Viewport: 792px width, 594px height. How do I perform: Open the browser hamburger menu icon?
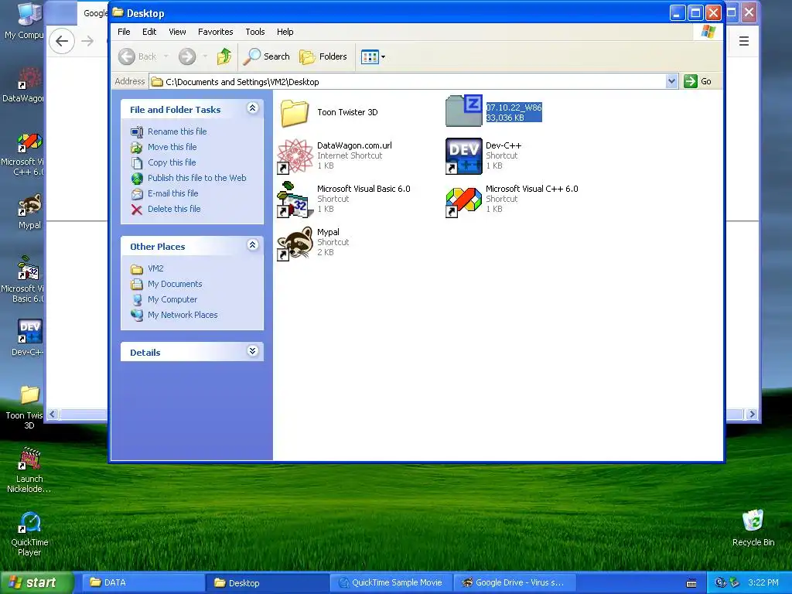(744, 42)
